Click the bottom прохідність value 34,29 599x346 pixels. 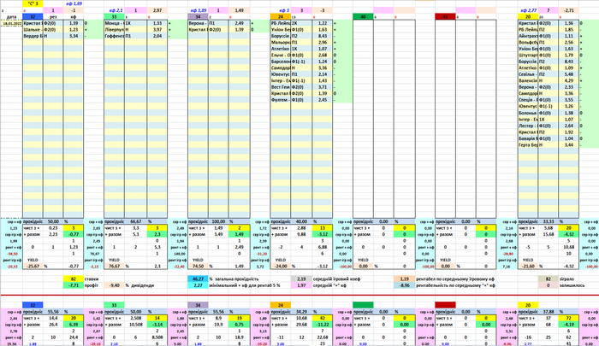[301, 312]
